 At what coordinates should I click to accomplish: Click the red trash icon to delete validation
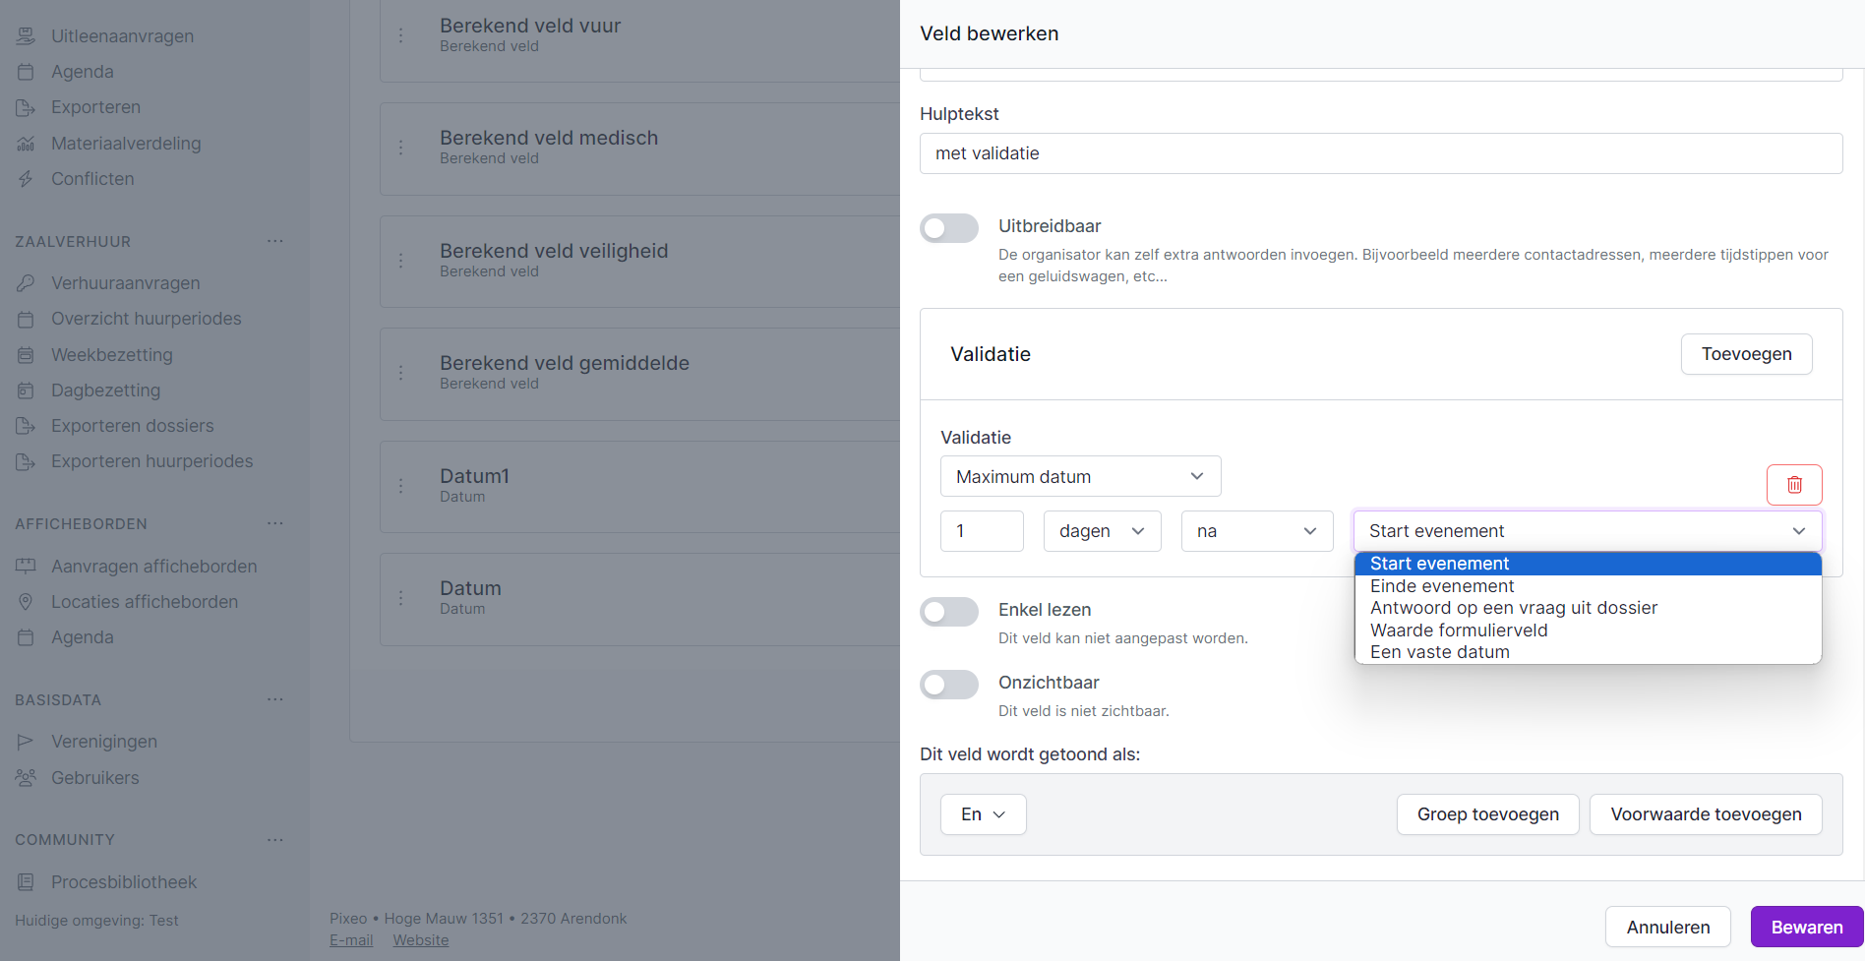(1794, 485)
